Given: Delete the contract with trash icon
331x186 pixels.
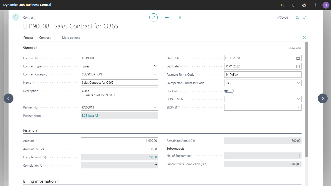Looking at the screenshot, I should [180, 17].
